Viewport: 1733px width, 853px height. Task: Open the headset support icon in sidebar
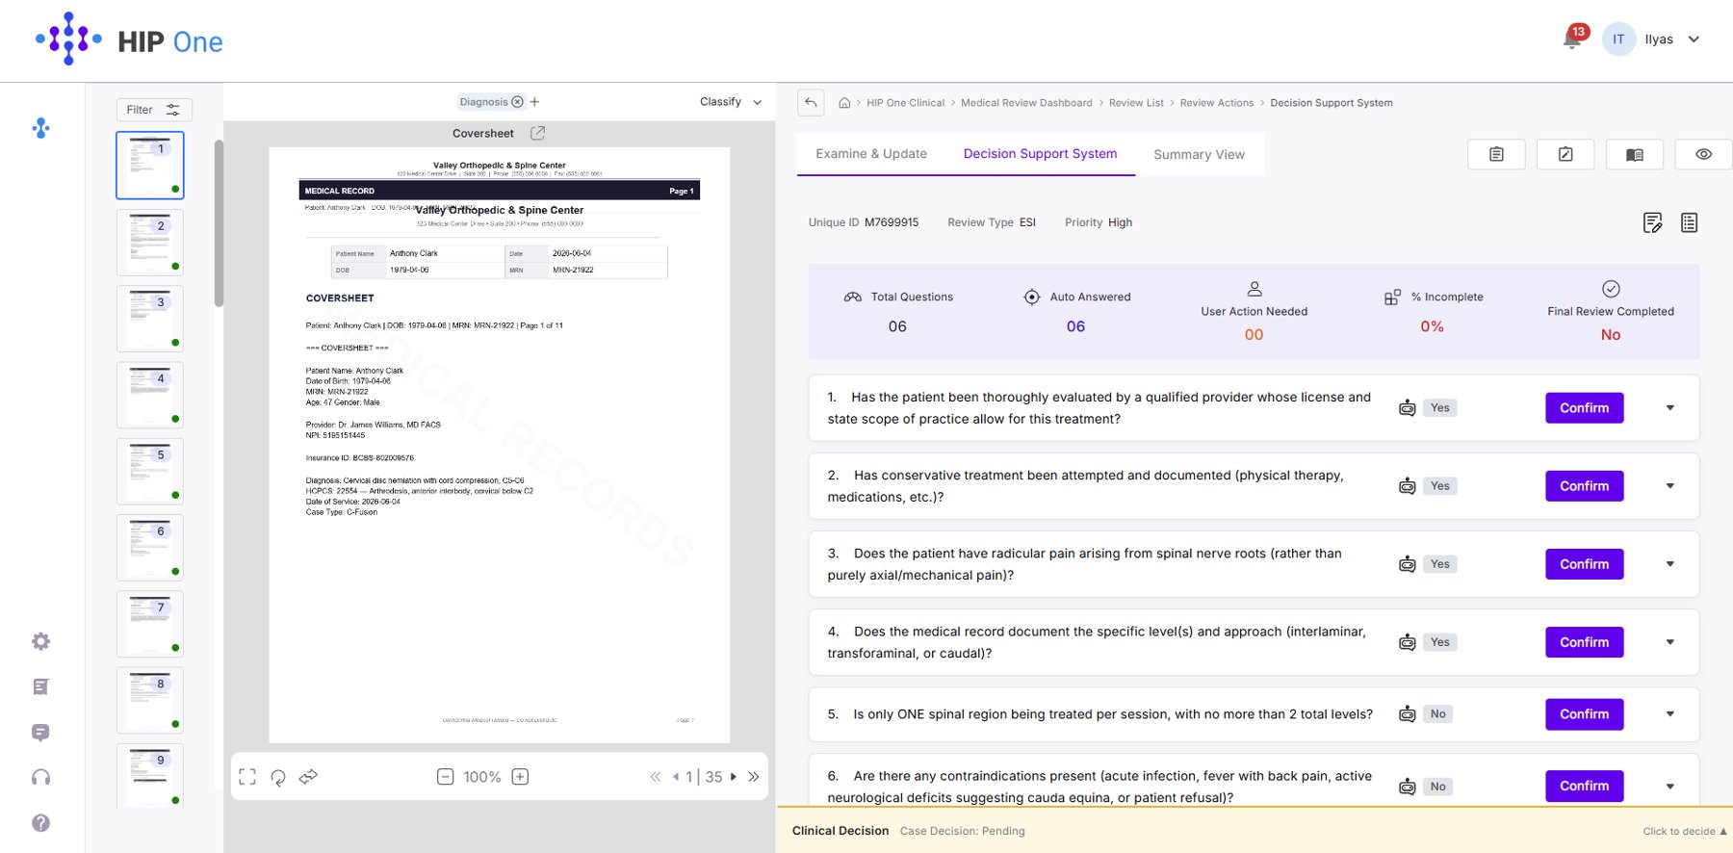click(40, 777)
